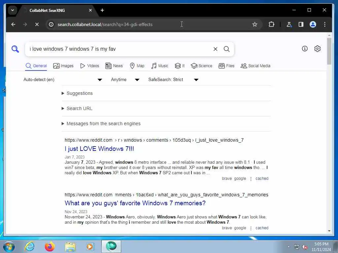Viewport: 338px width, 253px height.
Task: Click the scrollbar down arrow
Action: click(x=329, y=231)
